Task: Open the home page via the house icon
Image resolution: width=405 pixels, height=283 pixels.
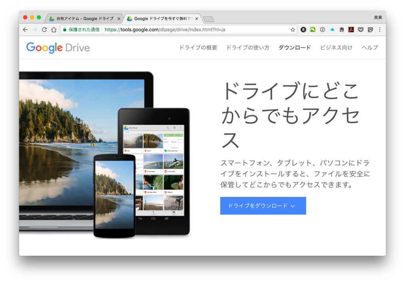Action: pos(54,30)
